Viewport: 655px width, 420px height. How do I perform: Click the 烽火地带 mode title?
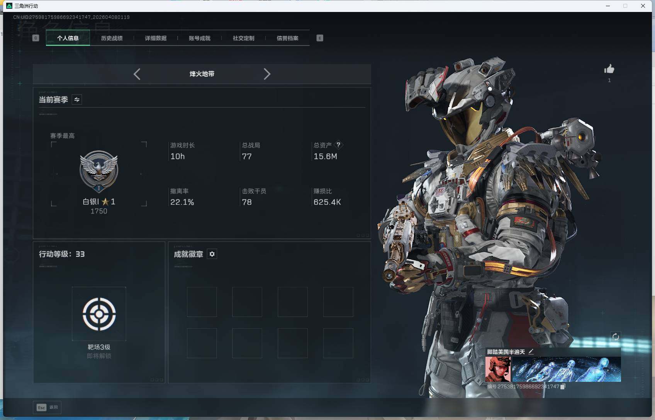(202, 74)
